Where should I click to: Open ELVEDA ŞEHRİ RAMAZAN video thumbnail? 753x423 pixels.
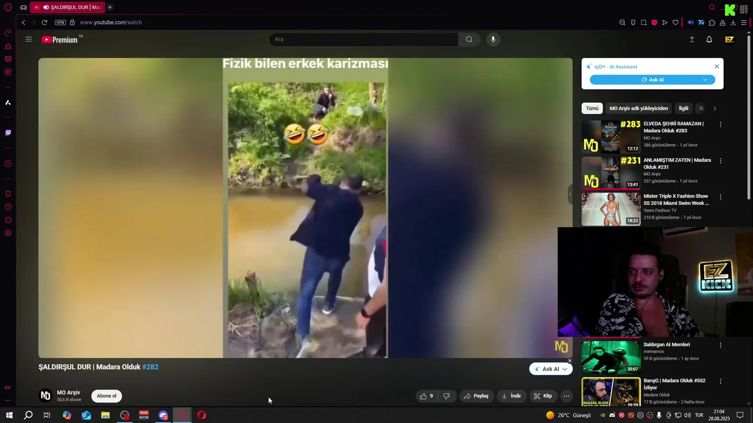pos(611,137)
